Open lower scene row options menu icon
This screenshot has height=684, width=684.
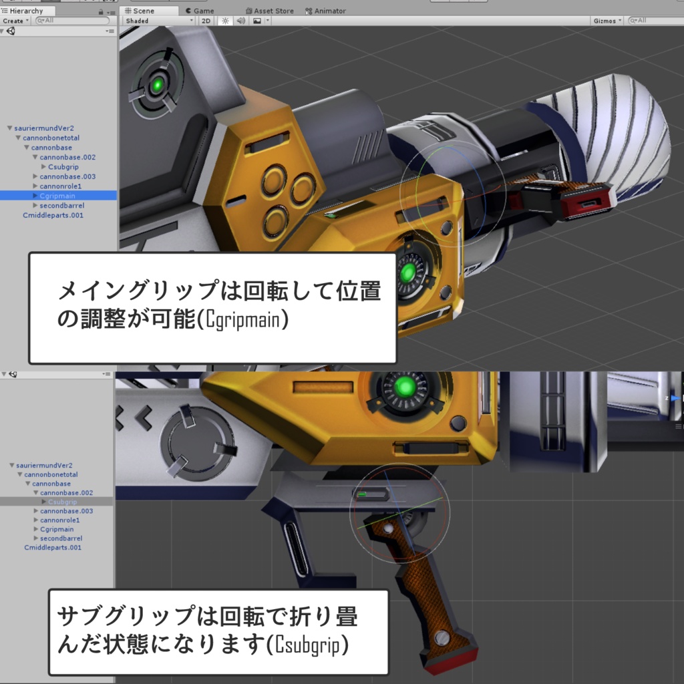click(107, 374)
